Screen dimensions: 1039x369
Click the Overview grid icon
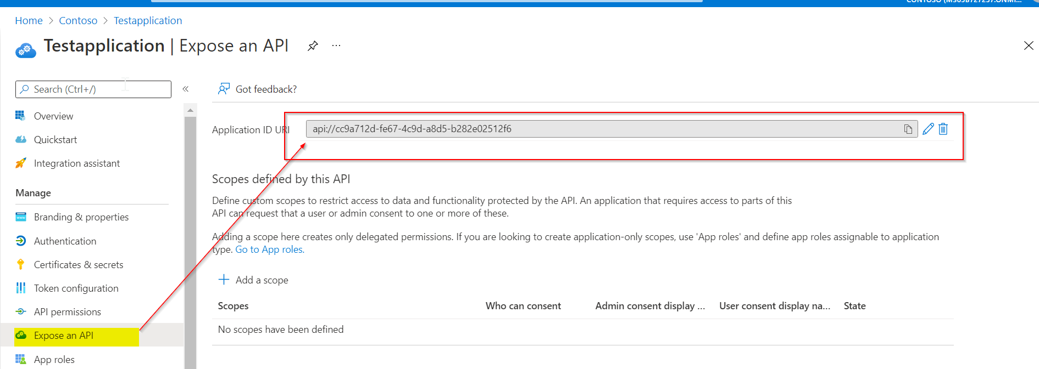(20, 116)
